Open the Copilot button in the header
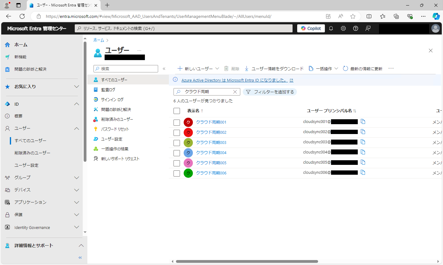The width and height of the screenshot is (443, 265). click(x=311, y=28)
